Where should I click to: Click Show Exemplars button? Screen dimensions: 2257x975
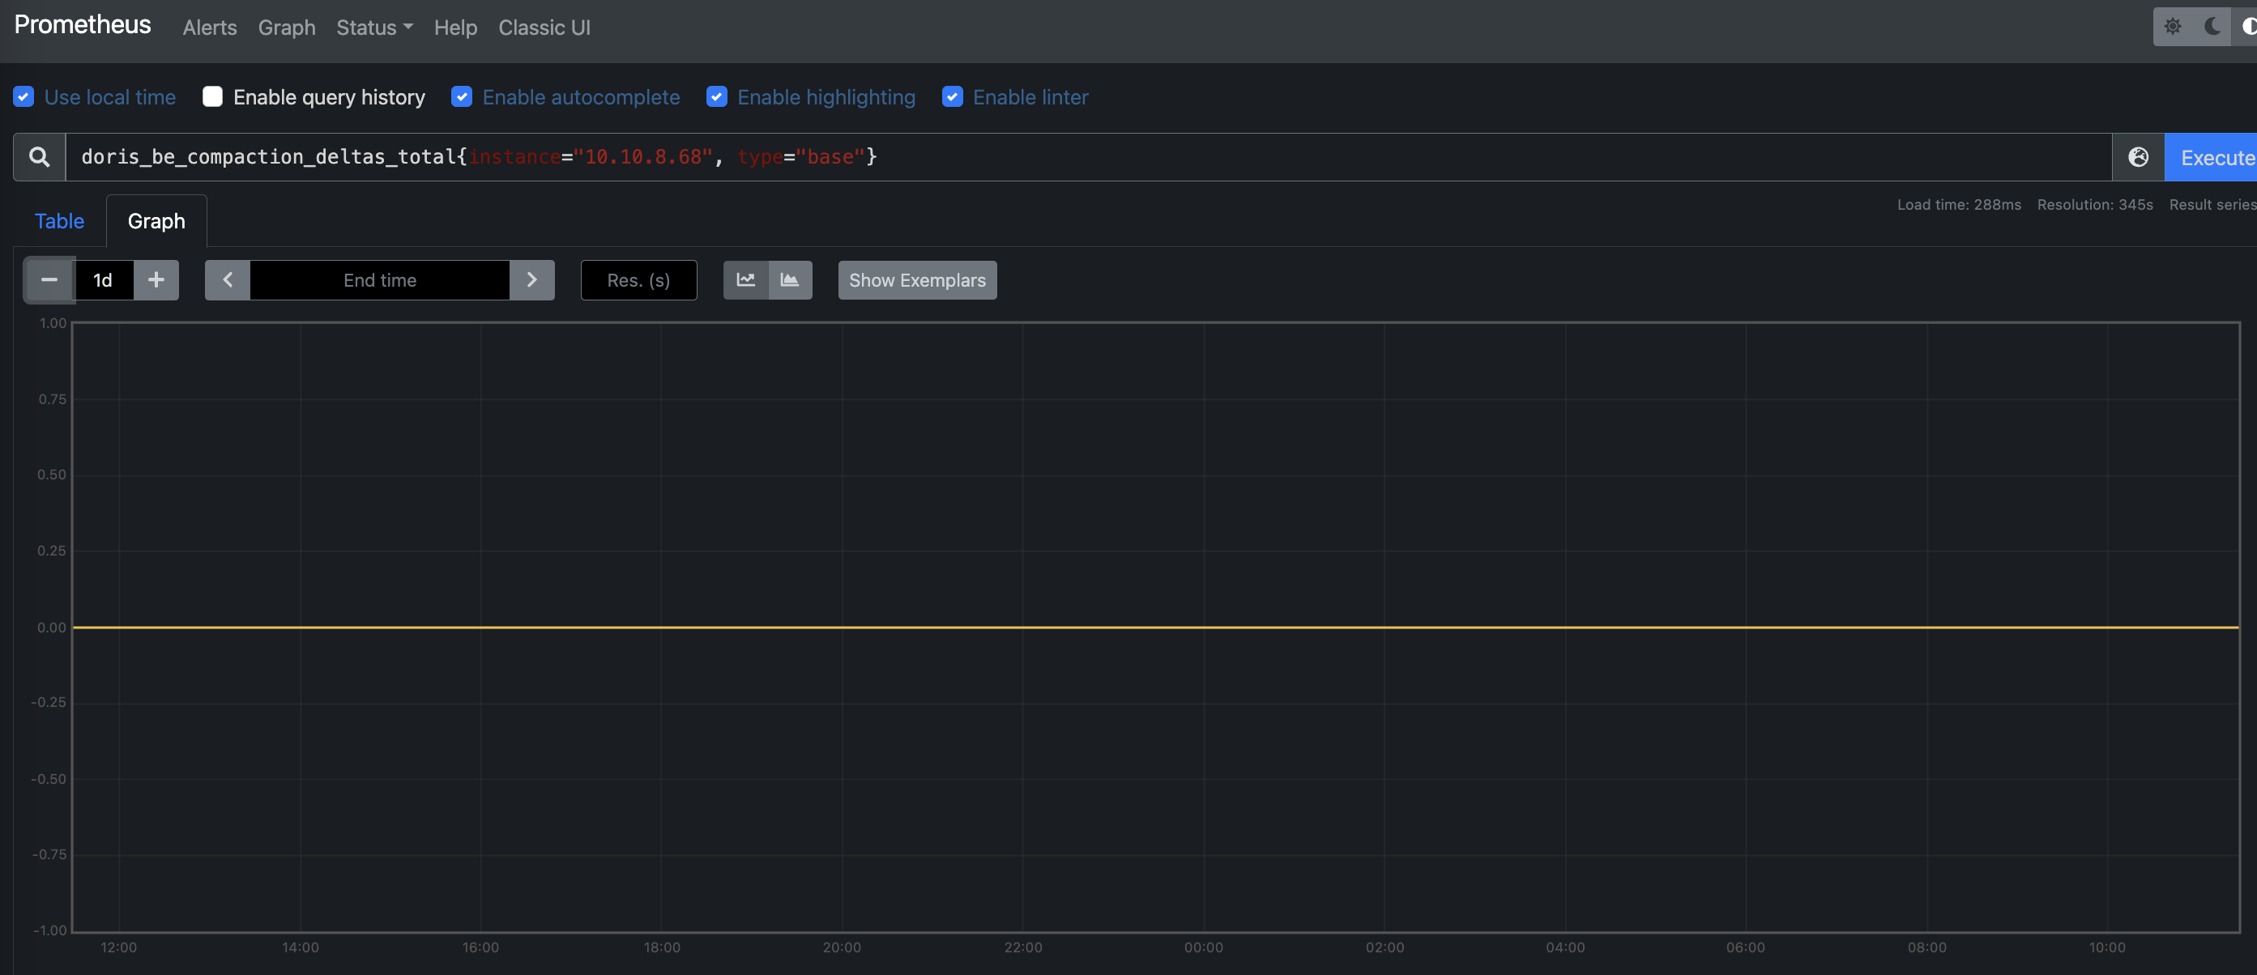click(917, 280)
